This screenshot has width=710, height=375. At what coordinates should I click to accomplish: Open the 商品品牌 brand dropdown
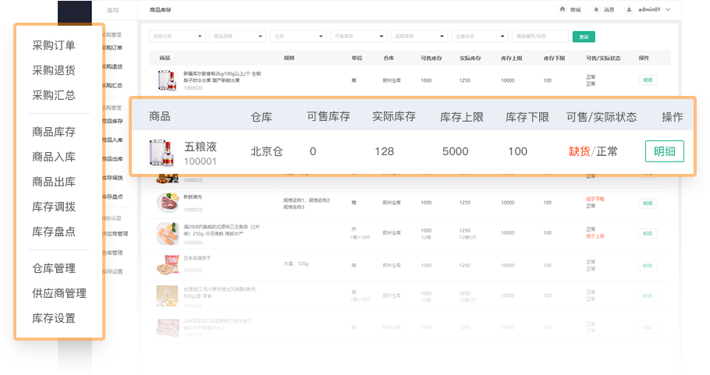237,36
